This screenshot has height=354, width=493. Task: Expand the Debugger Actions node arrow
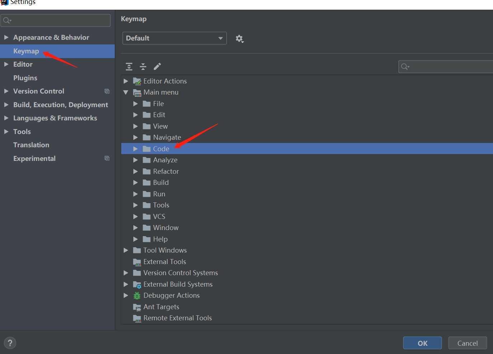point(126,296)
